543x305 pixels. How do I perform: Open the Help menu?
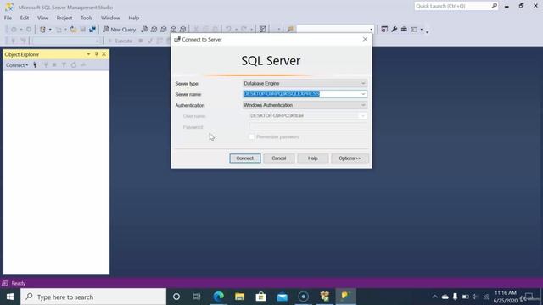(134, 18)
